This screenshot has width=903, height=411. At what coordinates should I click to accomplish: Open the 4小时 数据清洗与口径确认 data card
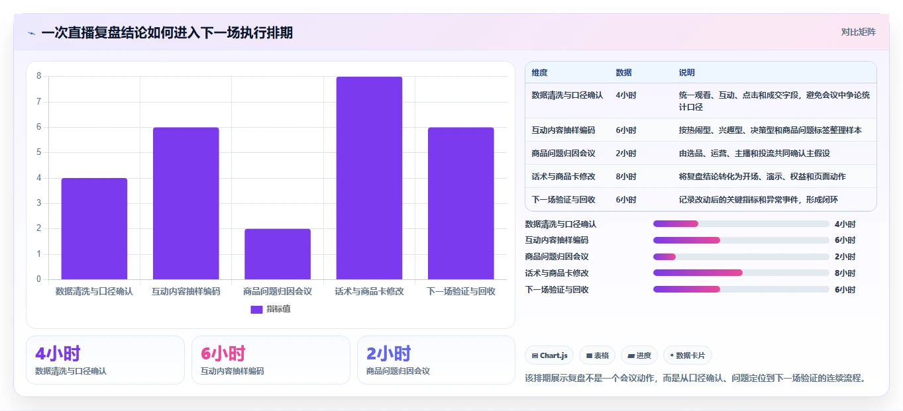(x=105, y=360)
